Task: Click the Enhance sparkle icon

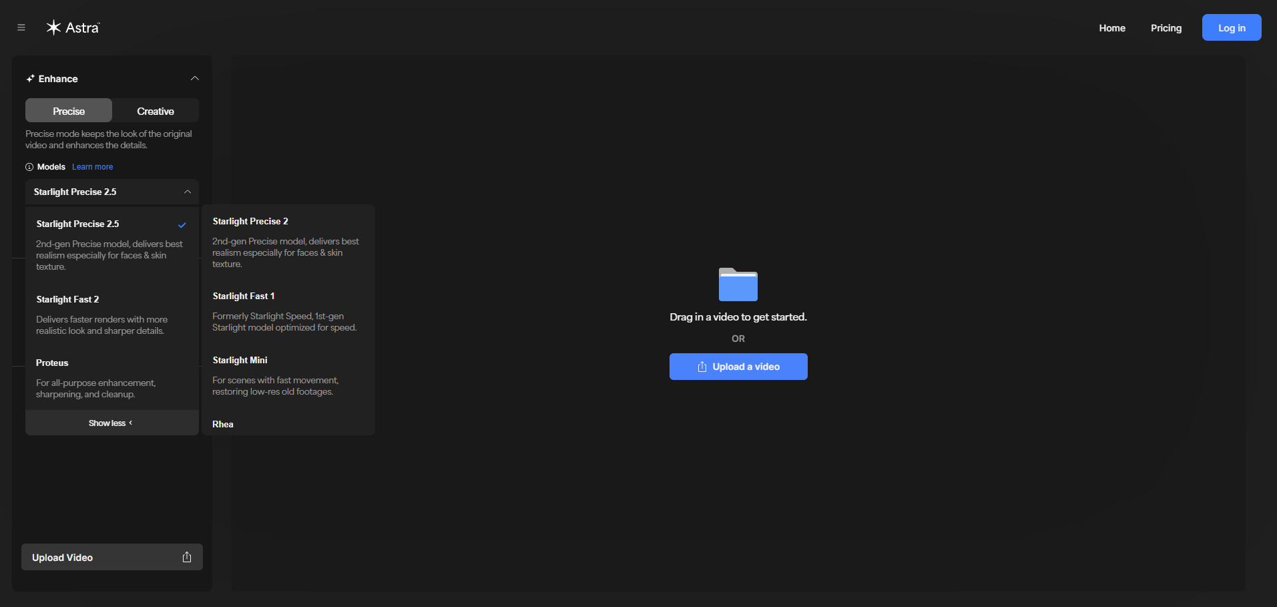Action: tap(30, 79)
